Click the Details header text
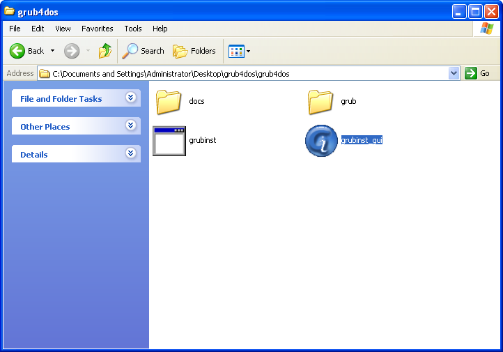503x352 pixels. (x=33, y=155)
